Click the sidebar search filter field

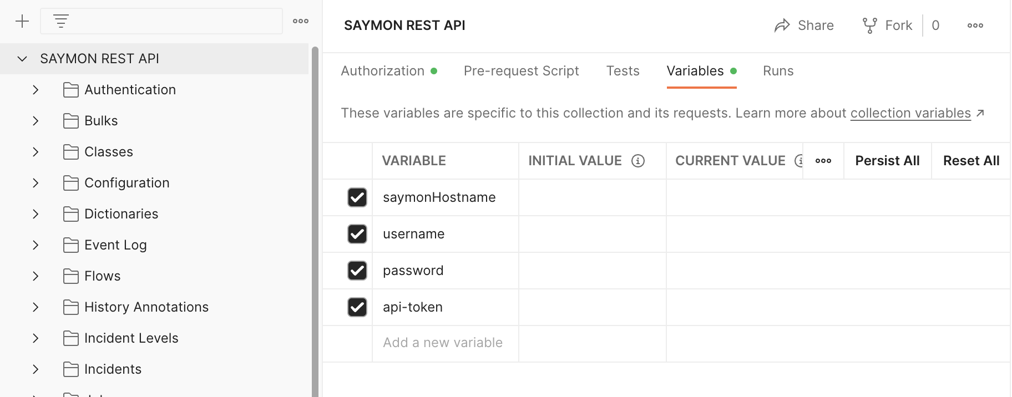click(161, 22)
